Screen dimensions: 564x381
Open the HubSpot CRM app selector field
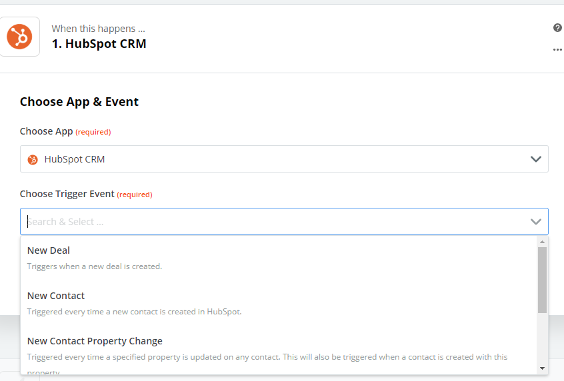pos(284,159)
